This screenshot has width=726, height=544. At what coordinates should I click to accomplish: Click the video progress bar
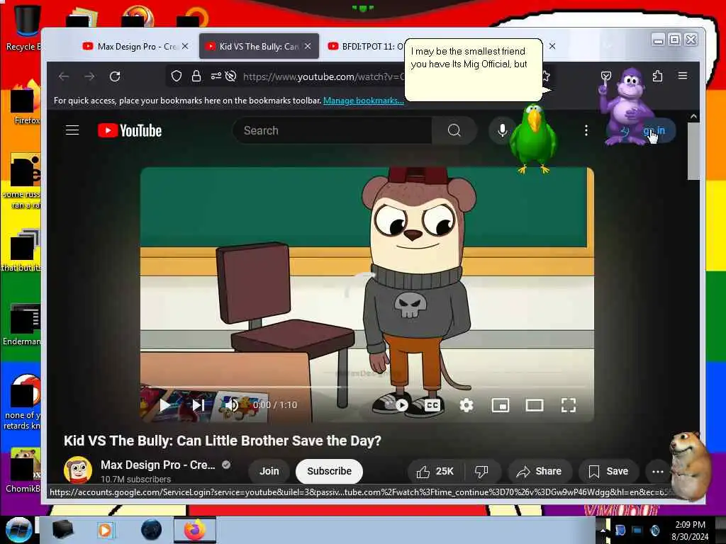(367, 387)
